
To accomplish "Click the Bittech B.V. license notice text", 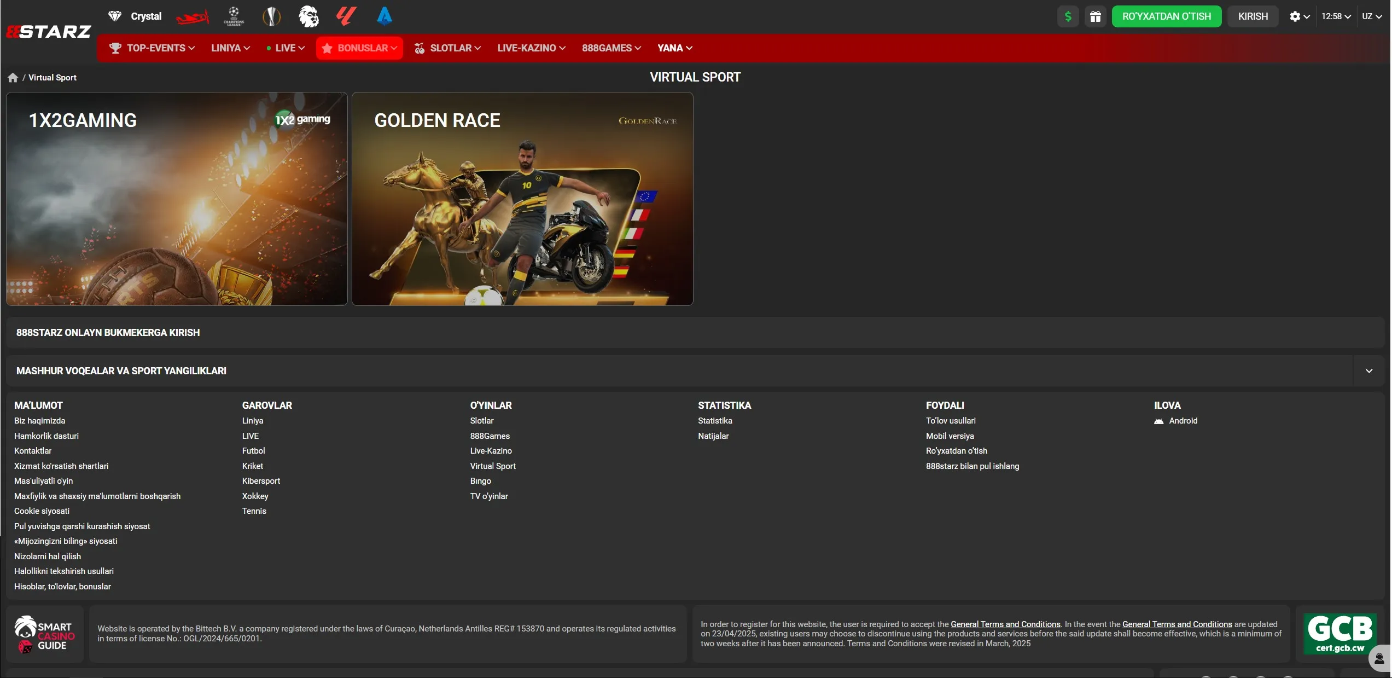I will [387, 634].
